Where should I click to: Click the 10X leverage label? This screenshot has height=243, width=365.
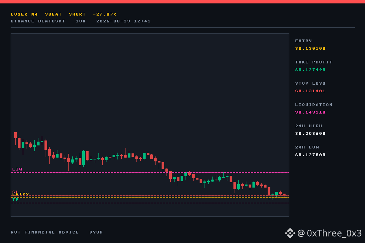tap(81, 21)
